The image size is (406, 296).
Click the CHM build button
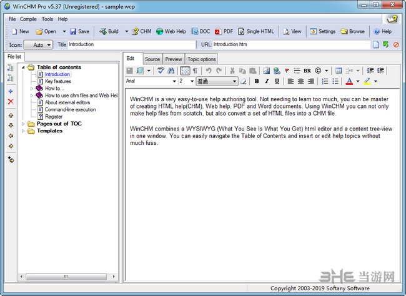pyautogui.click(x=141, y=31)
